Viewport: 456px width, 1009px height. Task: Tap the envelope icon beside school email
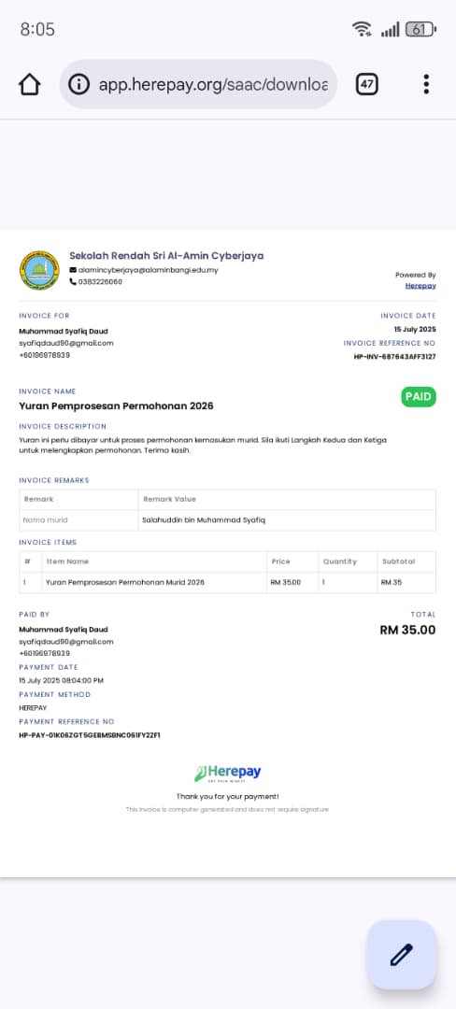tap(73, 270)
